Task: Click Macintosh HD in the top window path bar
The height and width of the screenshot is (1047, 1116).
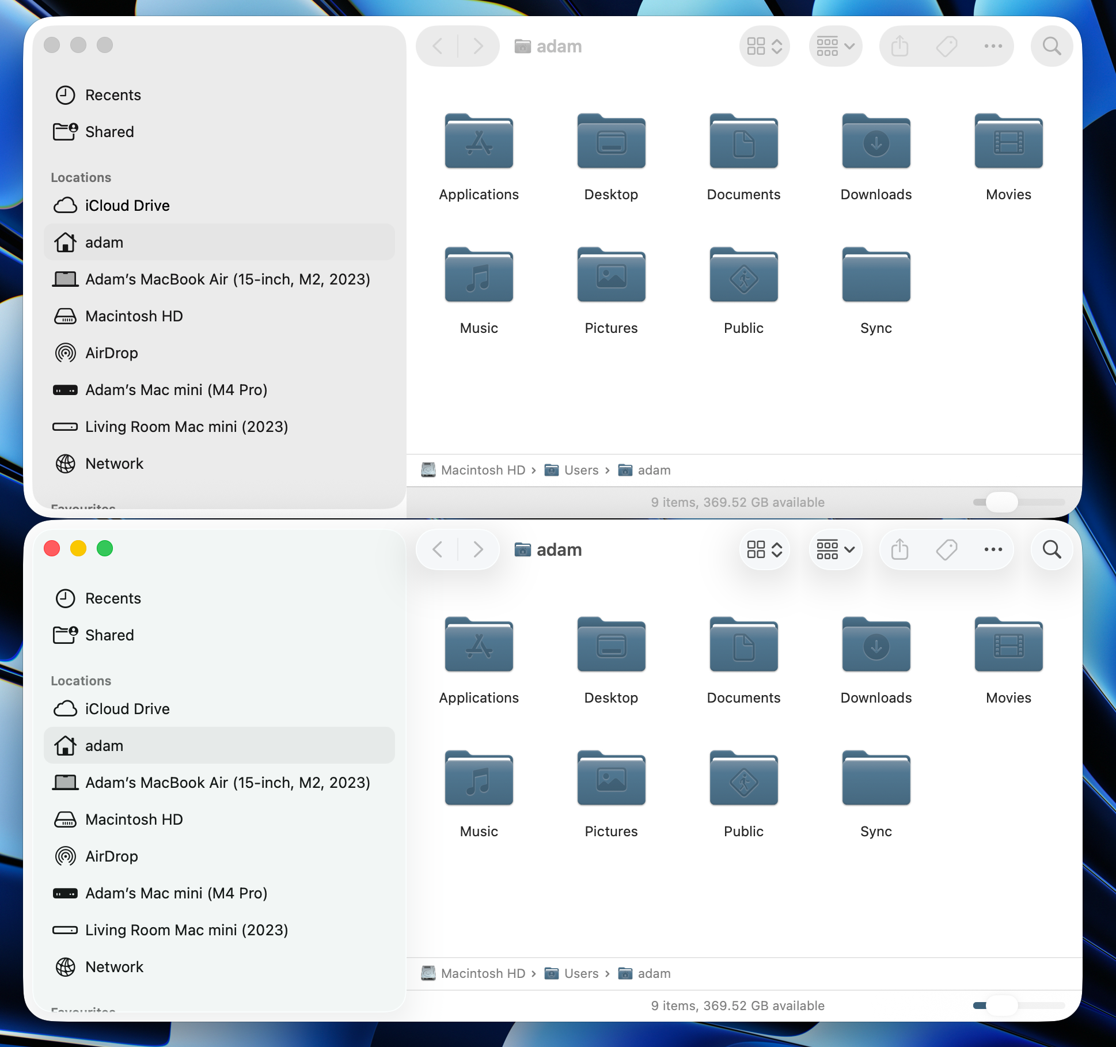Action: pyautogui.click(x=483, y=470)
